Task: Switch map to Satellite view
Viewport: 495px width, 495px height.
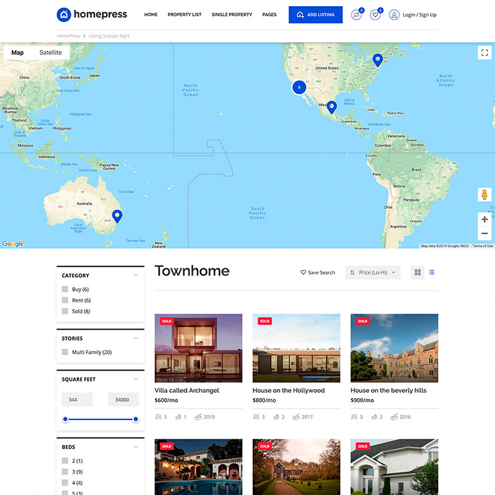Action: click(50, 53)
